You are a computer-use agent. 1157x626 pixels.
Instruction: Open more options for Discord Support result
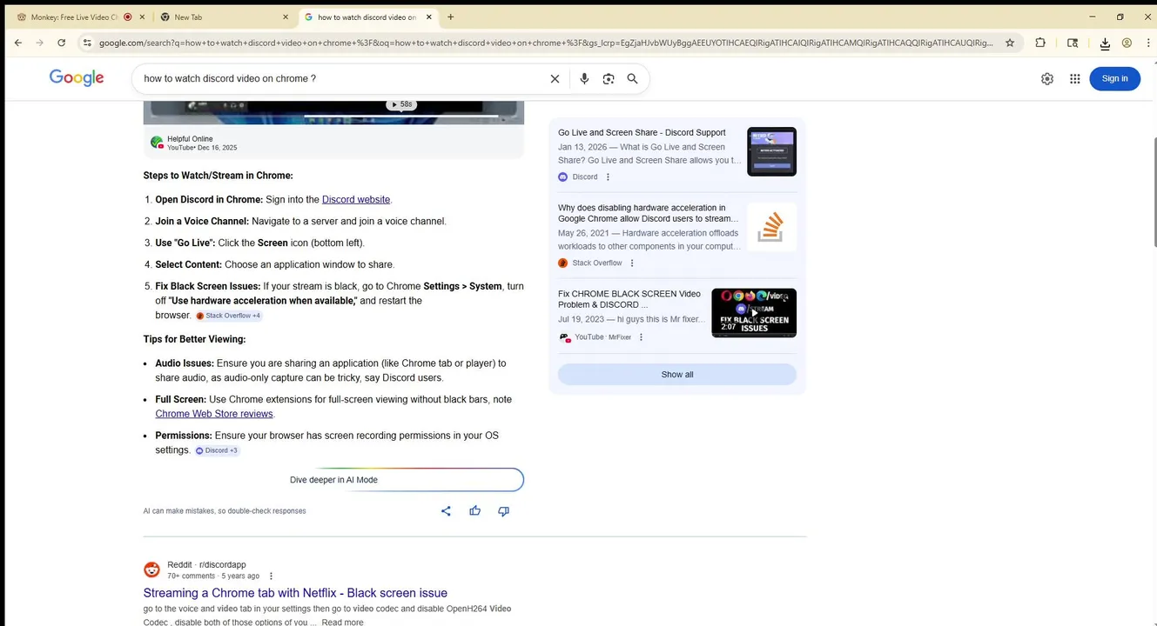point(608,176)
